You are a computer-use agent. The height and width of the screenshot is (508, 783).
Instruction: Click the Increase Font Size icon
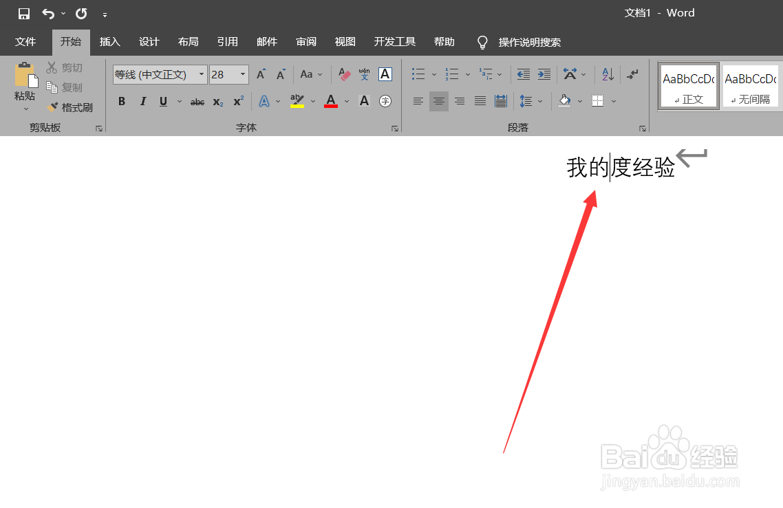tap(260, 74)
